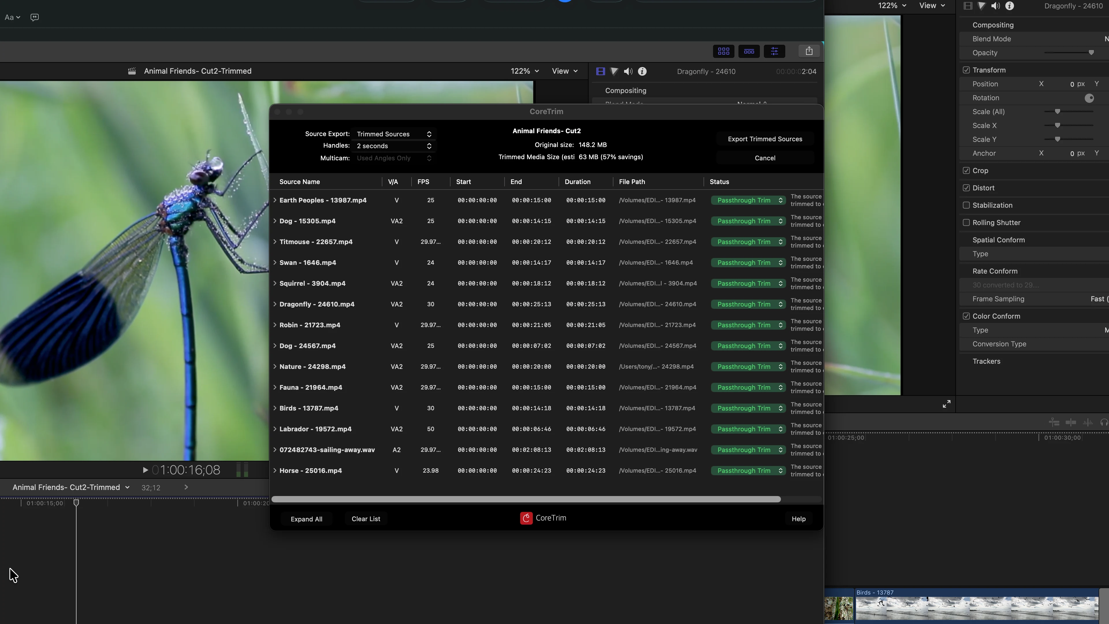Click the timeline playhead marker
The height and width of the screenshot is (624, 1109).
tap(76, 503)
